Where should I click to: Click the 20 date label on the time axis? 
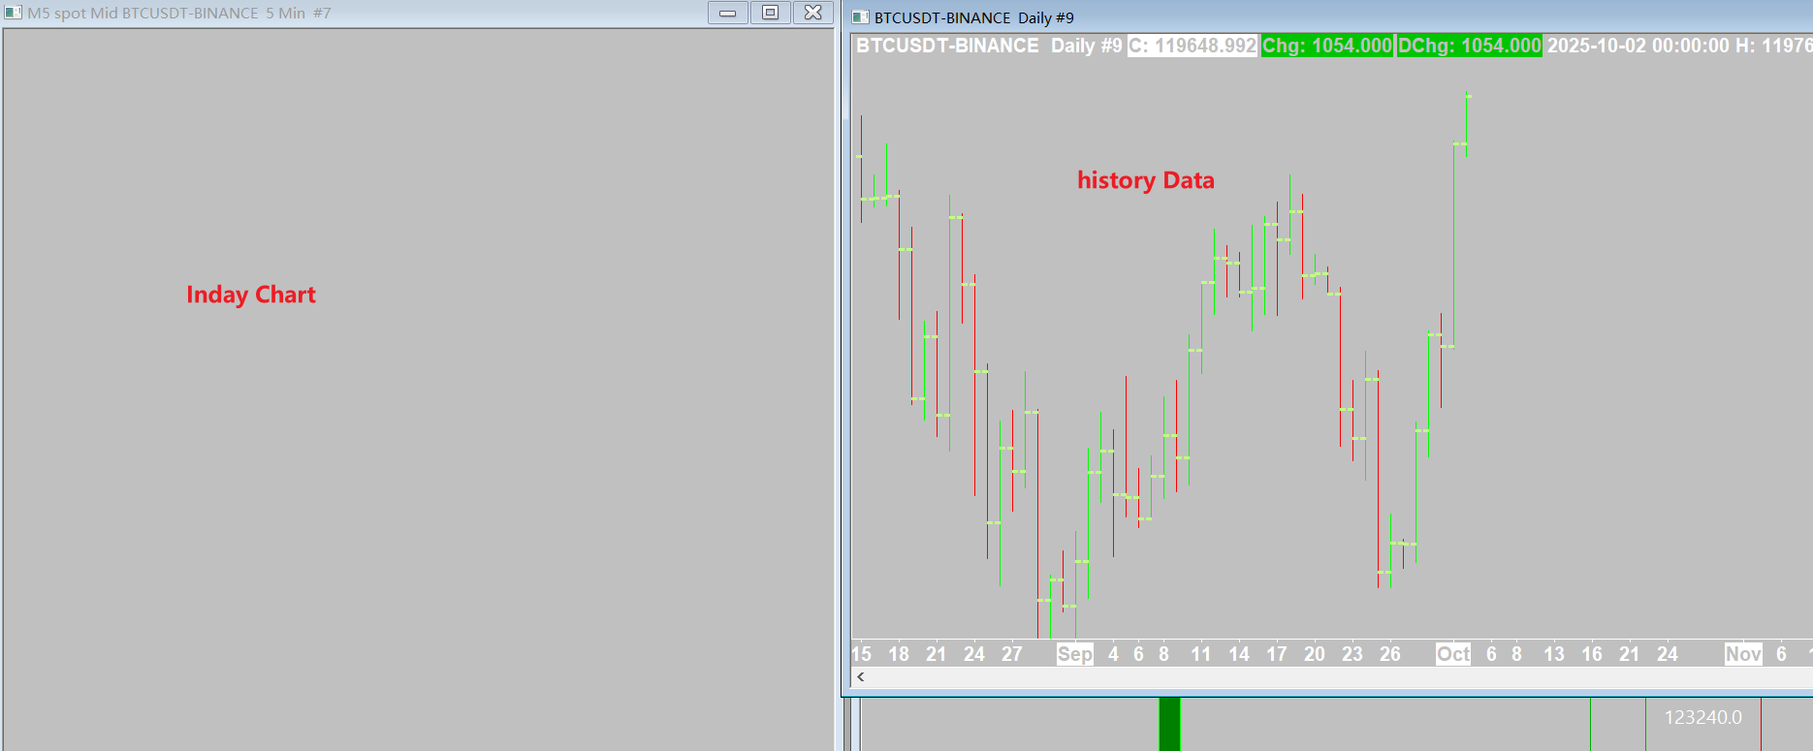(x=1315, y=654)
